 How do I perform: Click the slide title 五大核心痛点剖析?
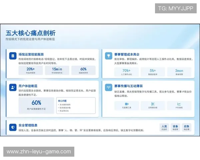pos(30,33)
